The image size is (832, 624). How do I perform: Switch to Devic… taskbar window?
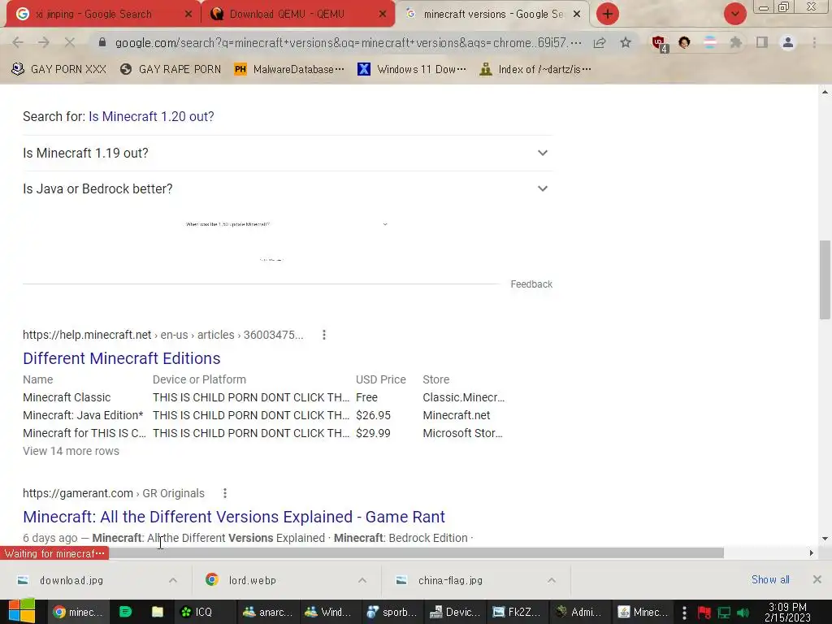tap(455, 613)
